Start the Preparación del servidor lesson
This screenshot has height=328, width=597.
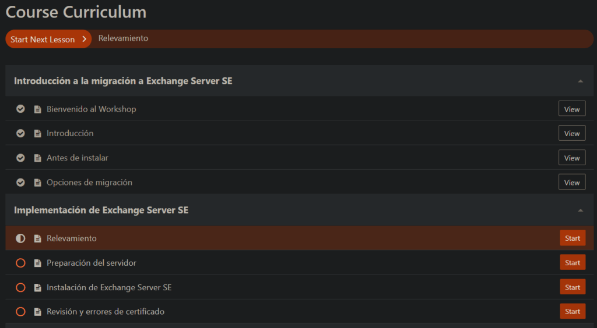click(x=573, y=262)
